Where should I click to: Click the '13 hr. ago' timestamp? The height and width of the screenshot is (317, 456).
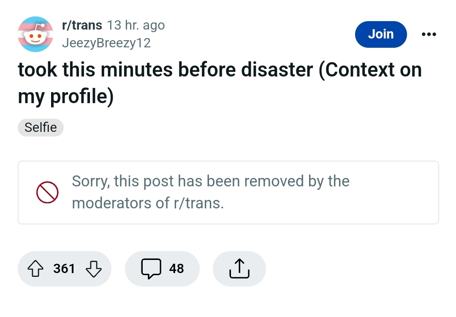click(136, 25)
